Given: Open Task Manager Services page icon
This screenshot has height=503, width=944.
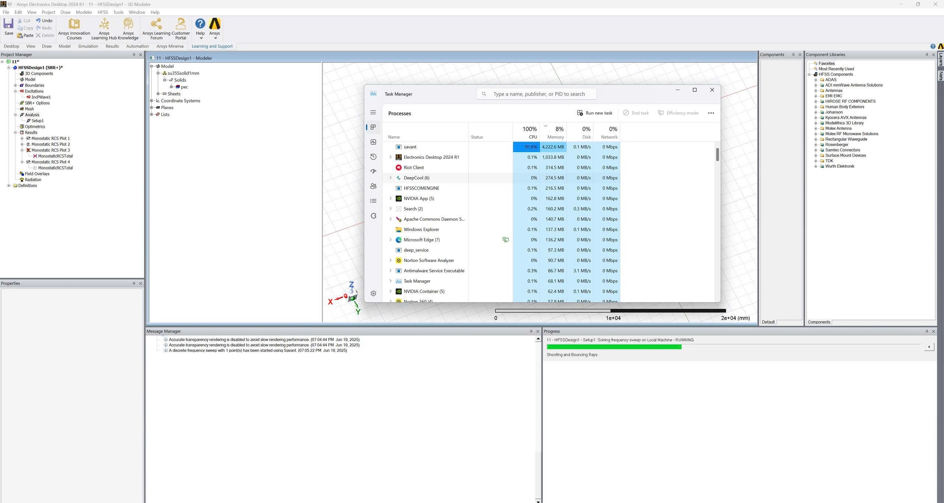Looking at the screenshot, I should click(373, 216).
